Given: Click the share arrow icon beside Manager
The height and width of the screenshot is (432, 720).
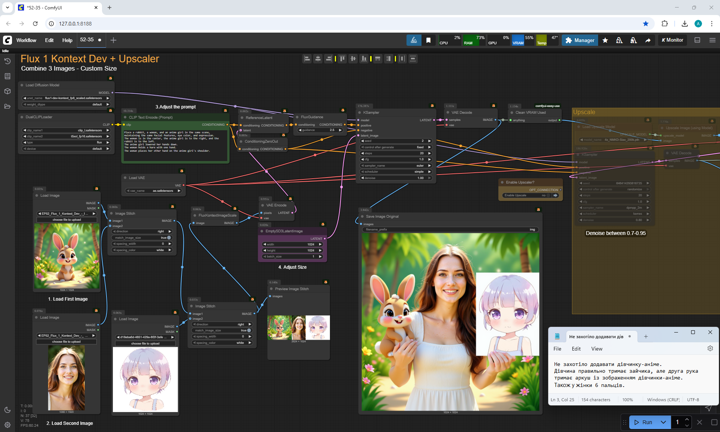Looking at the screenshot, I should (648, 40).
